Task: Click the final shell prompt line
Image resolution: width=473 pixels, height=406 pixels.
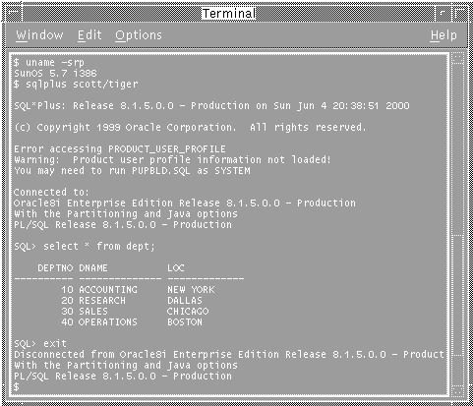Action: coord(17,386)
